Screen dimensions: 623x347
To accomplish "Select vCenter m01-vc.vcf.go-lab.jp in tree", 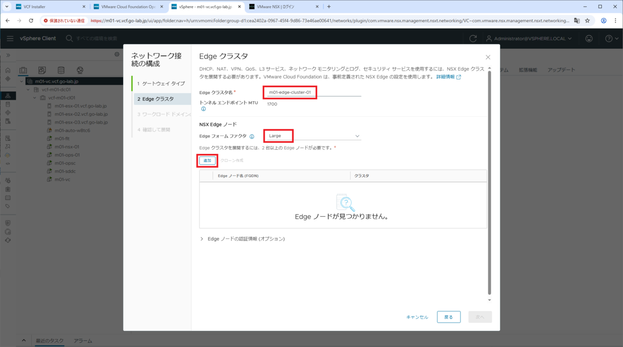I will pyautogui.click(x=56, y=82).
